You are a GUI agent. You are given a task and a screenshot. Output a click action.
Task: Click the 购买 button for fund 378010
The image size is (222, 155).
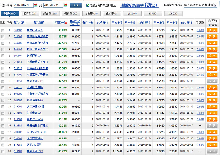tap(212, 62)
